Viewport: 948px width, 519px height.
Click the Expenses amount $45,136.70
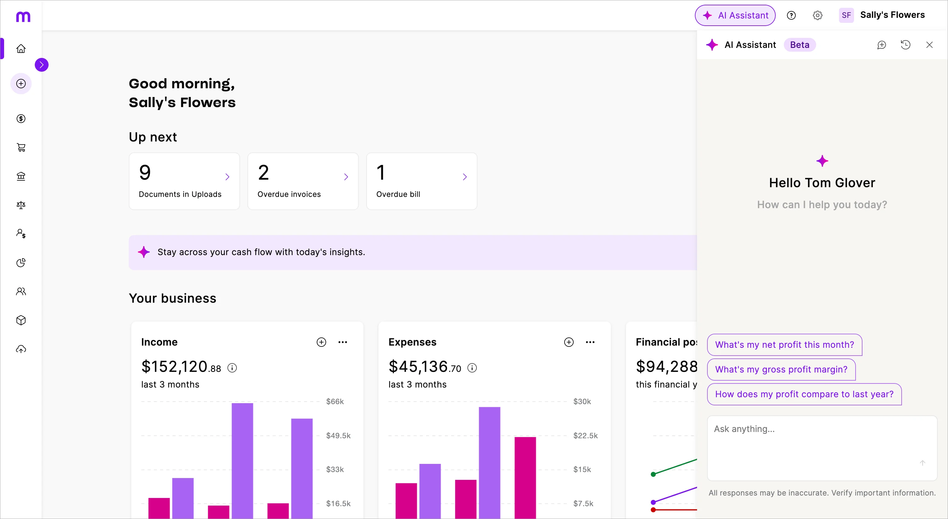(425, 367)
